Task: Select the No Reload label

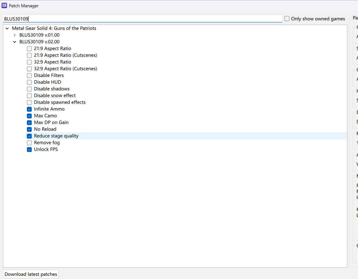Action: pos(45,129)
